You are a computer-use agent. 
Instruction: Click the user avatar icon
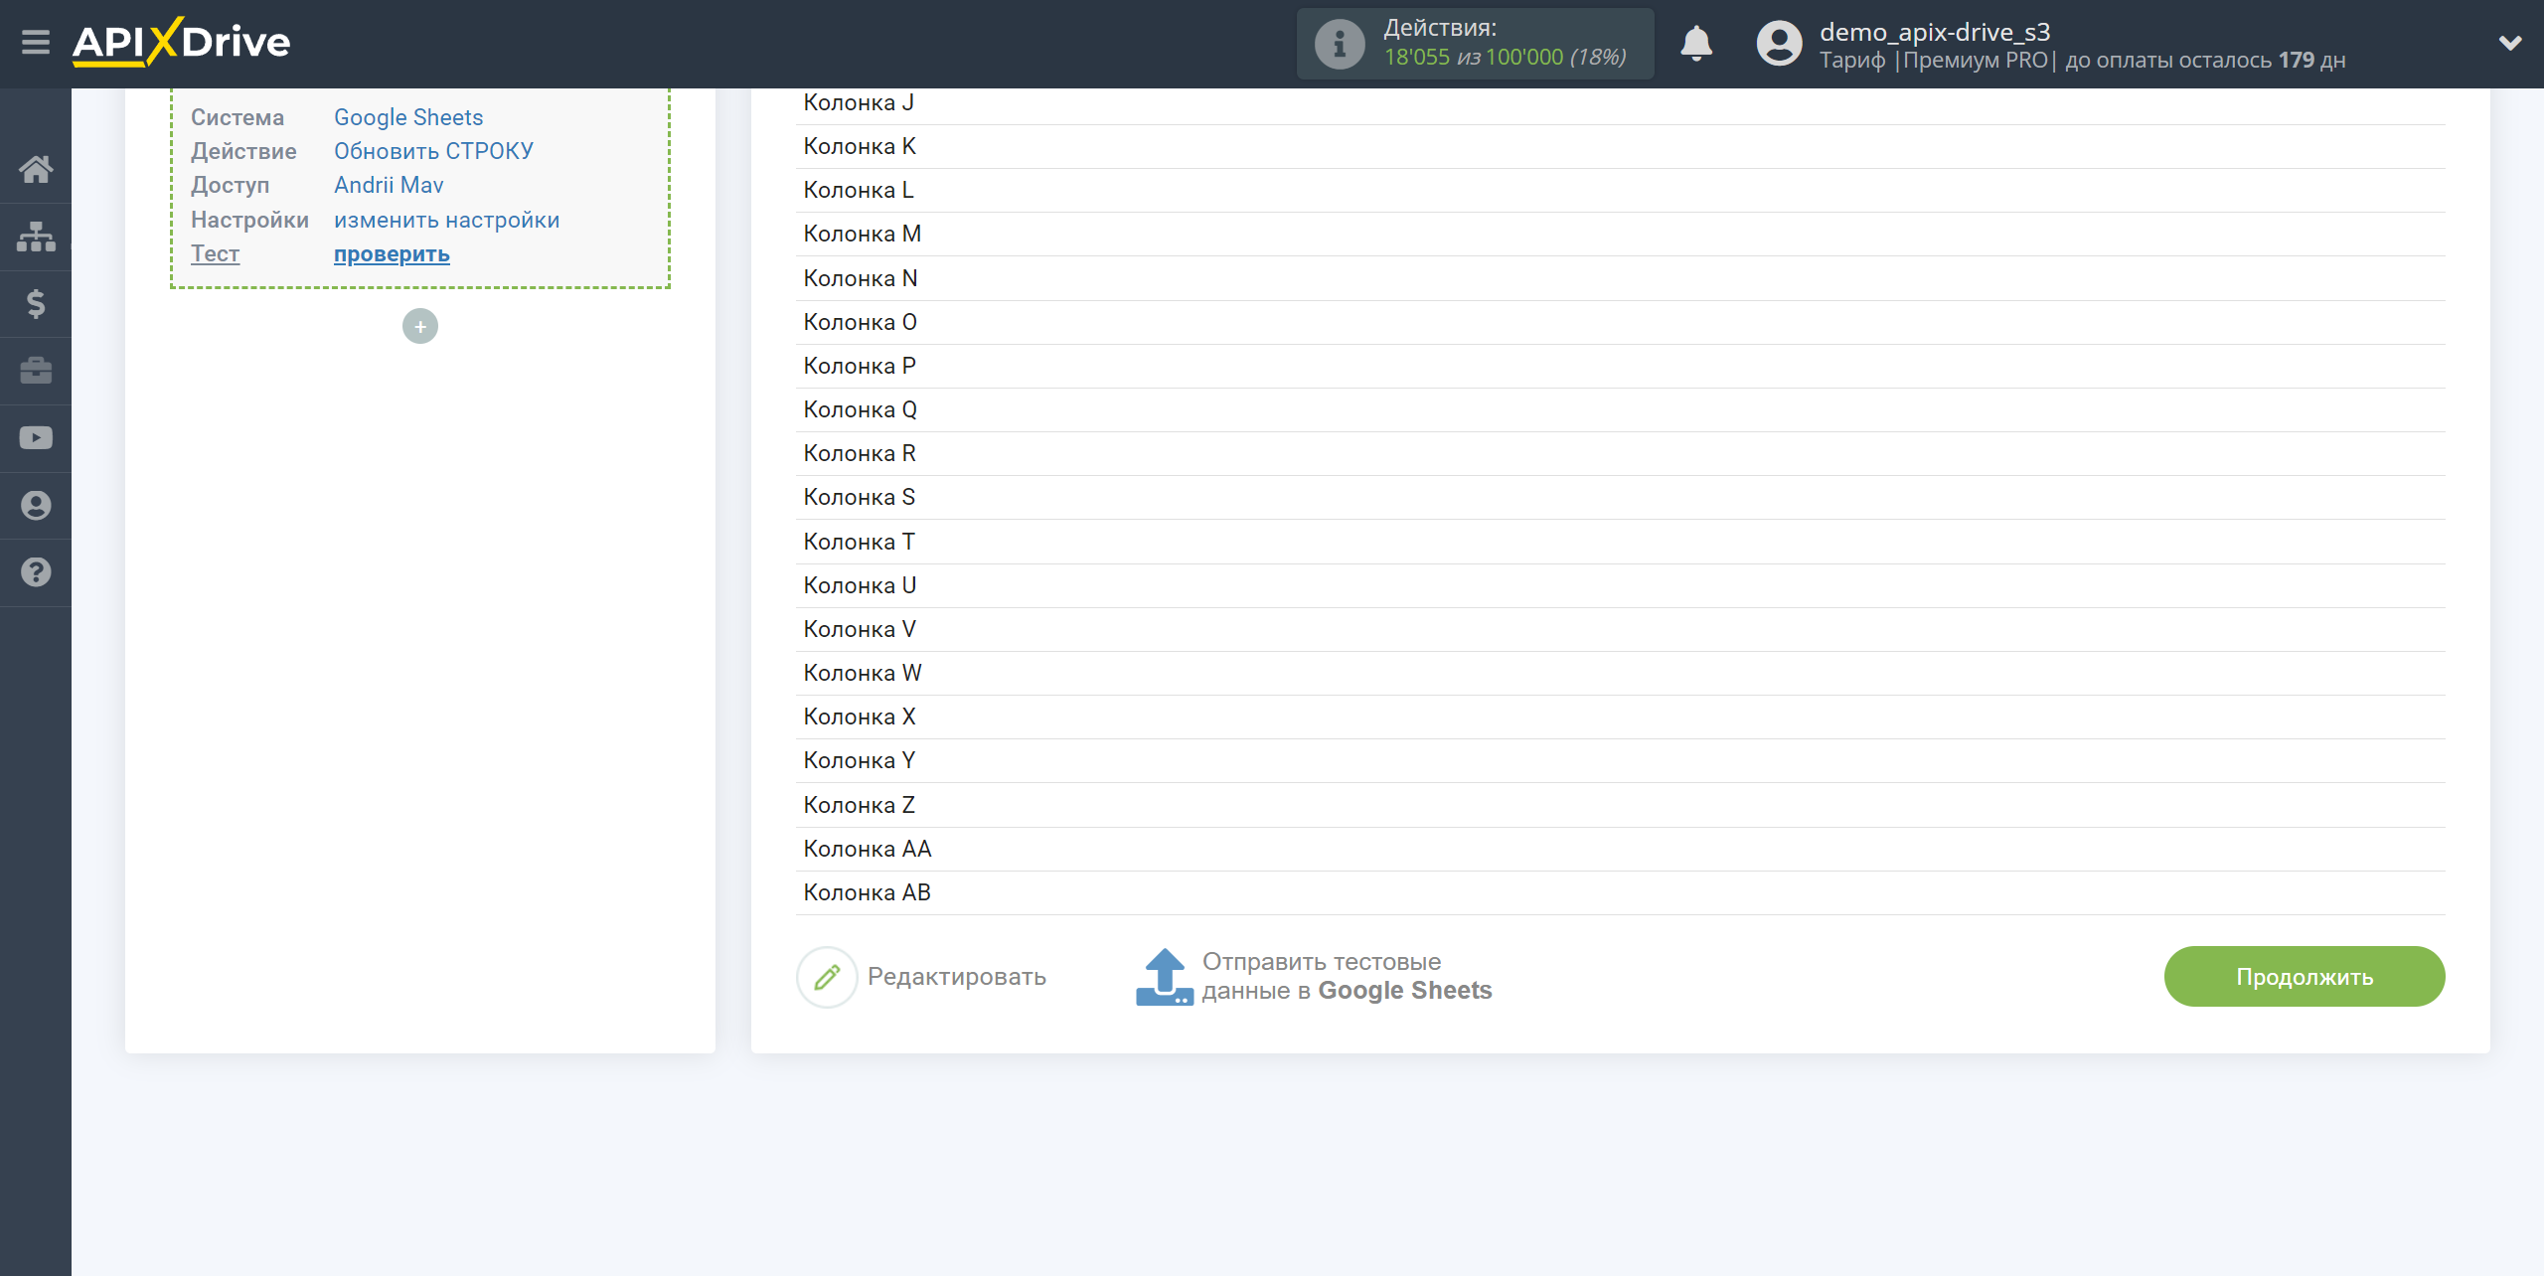point(1779,44)
